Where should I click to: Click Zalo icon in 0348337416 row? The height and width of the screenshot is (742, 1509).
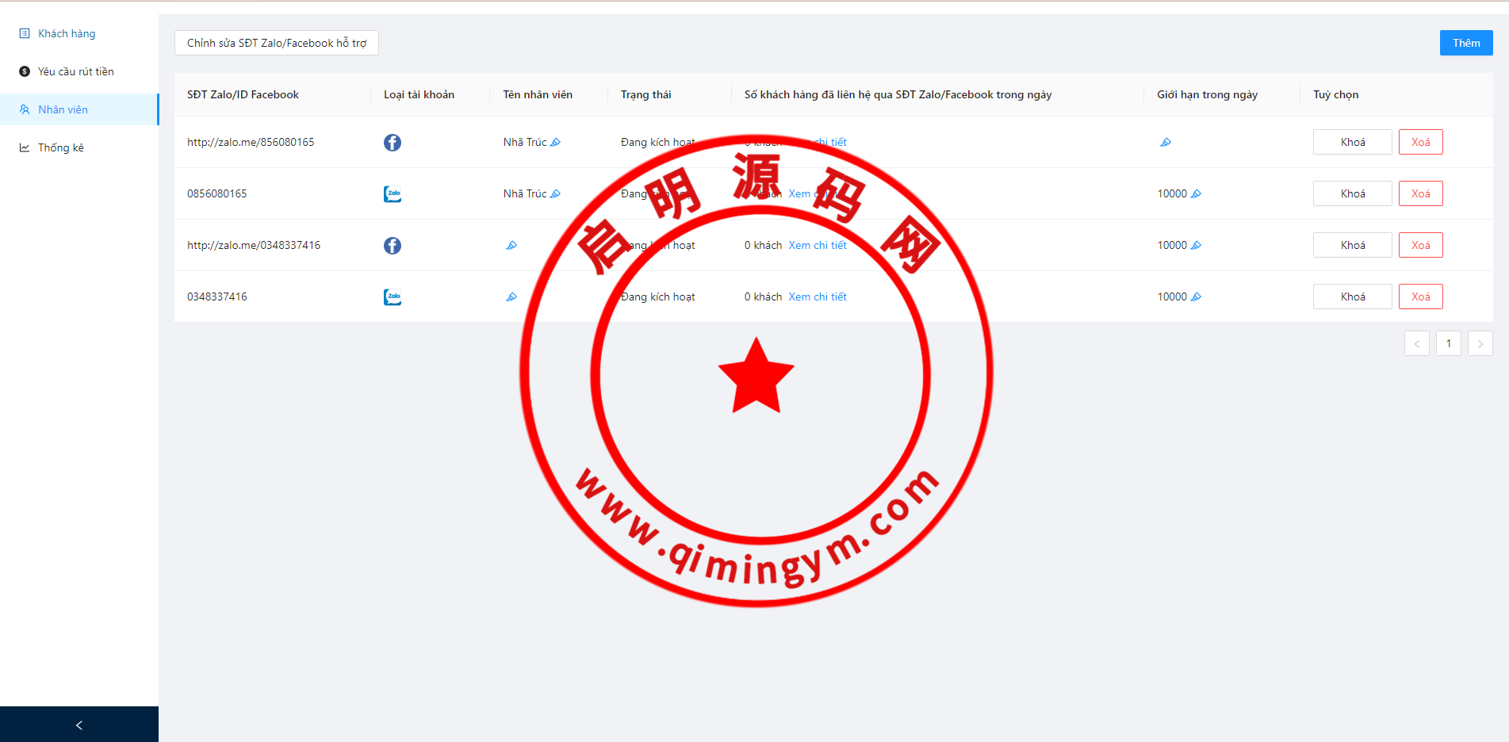(x=393, y=297)
